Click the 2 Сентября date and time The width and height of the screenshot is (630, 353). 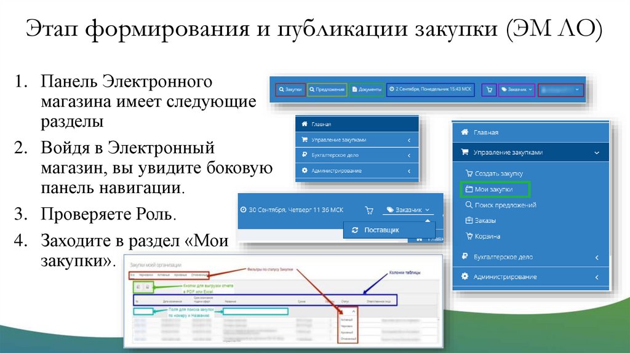(431, 89)
